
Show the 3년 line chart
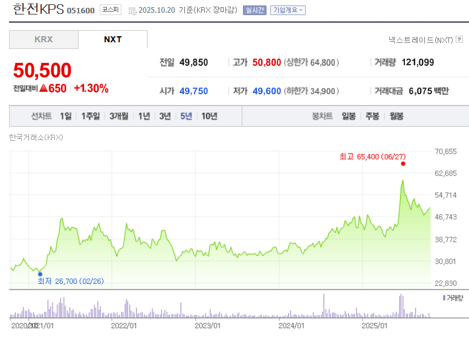[165, 116]
